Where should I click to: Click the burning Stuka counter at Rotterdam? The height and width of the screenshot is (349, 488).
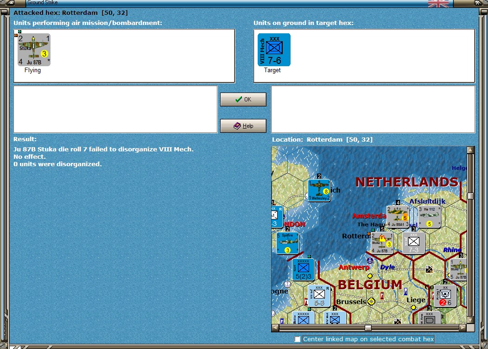(382, 243)
